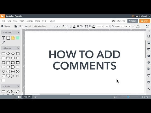Viewport: 151px width, 113px height.
Task: Select the flowchart decision diamond shape
Action: pyautogui.click(x=8, y=54)
